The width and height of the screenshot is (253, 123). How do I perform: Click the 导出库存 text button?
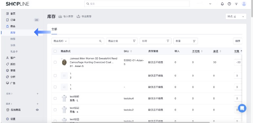(x=86, y=16)
